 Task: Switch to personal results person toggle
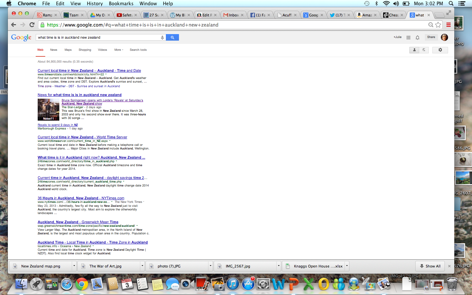point(414,50)
